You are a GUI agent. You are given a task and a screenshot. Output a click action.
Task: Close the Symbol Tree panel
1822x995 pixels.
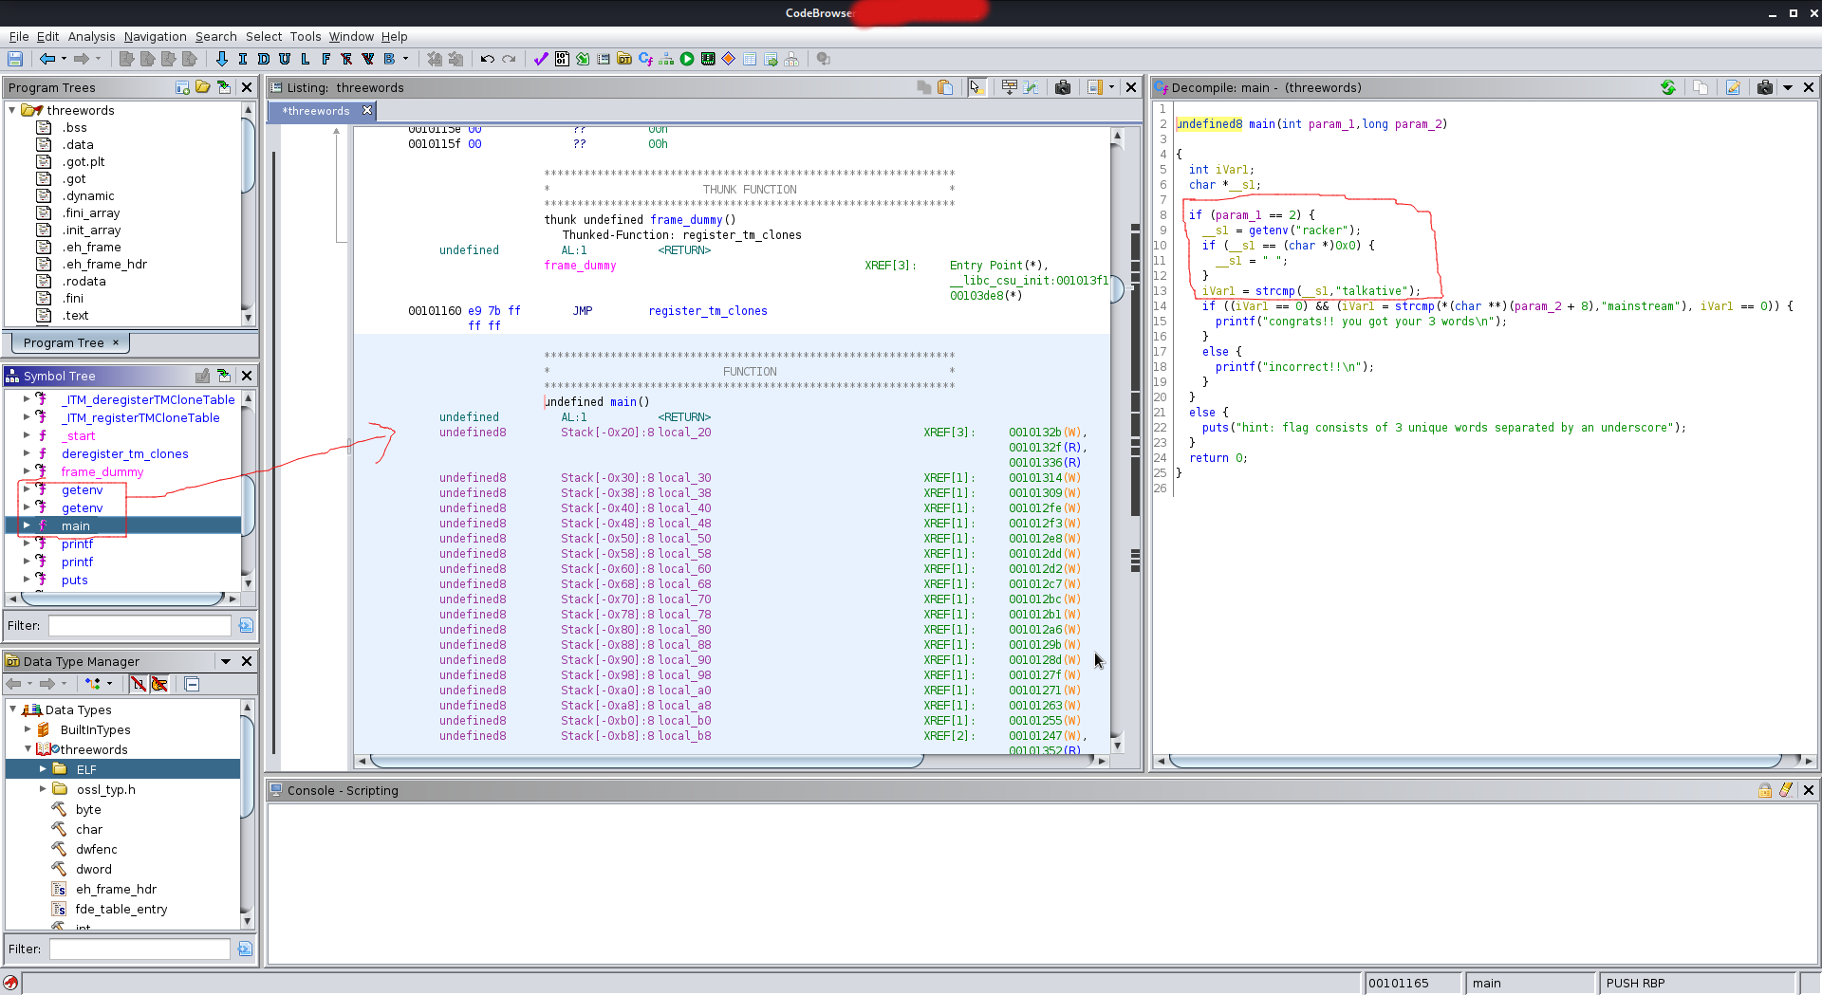247,376
